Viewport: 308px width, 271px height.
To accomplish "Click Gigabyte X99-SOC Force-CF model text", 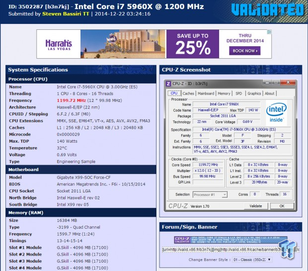I will pyautogui.click(x=83, y=178).
